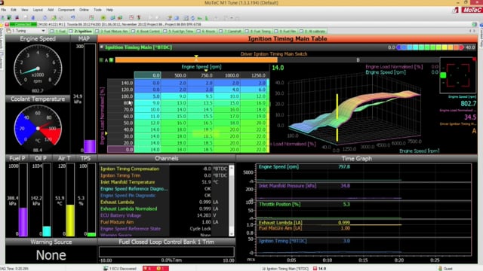Open the View menu
Image resolution: width=483 pixels, height=271 pixels.
coord(25,10)
